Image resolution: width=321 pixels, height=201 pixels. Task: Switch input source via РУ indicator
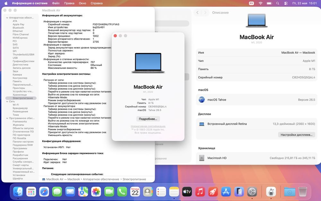[x=251, y=3]
